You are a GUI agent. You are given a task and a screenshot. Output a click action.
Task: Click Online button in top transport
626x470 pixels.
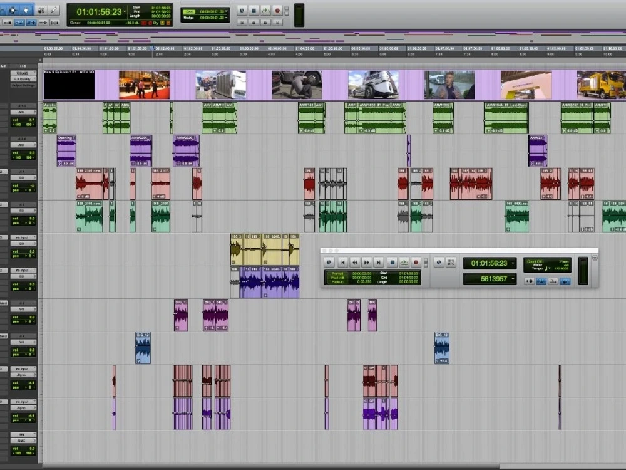(x=242, y=11)
